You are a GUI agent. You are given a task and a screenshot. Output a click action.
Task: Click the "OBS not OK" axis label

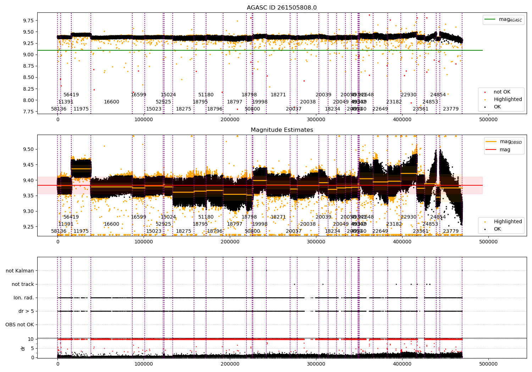click(20, 325)
